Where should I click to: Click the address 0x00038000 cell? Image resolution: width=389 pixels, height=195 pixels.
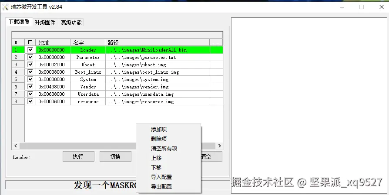(x=53, y=80)
